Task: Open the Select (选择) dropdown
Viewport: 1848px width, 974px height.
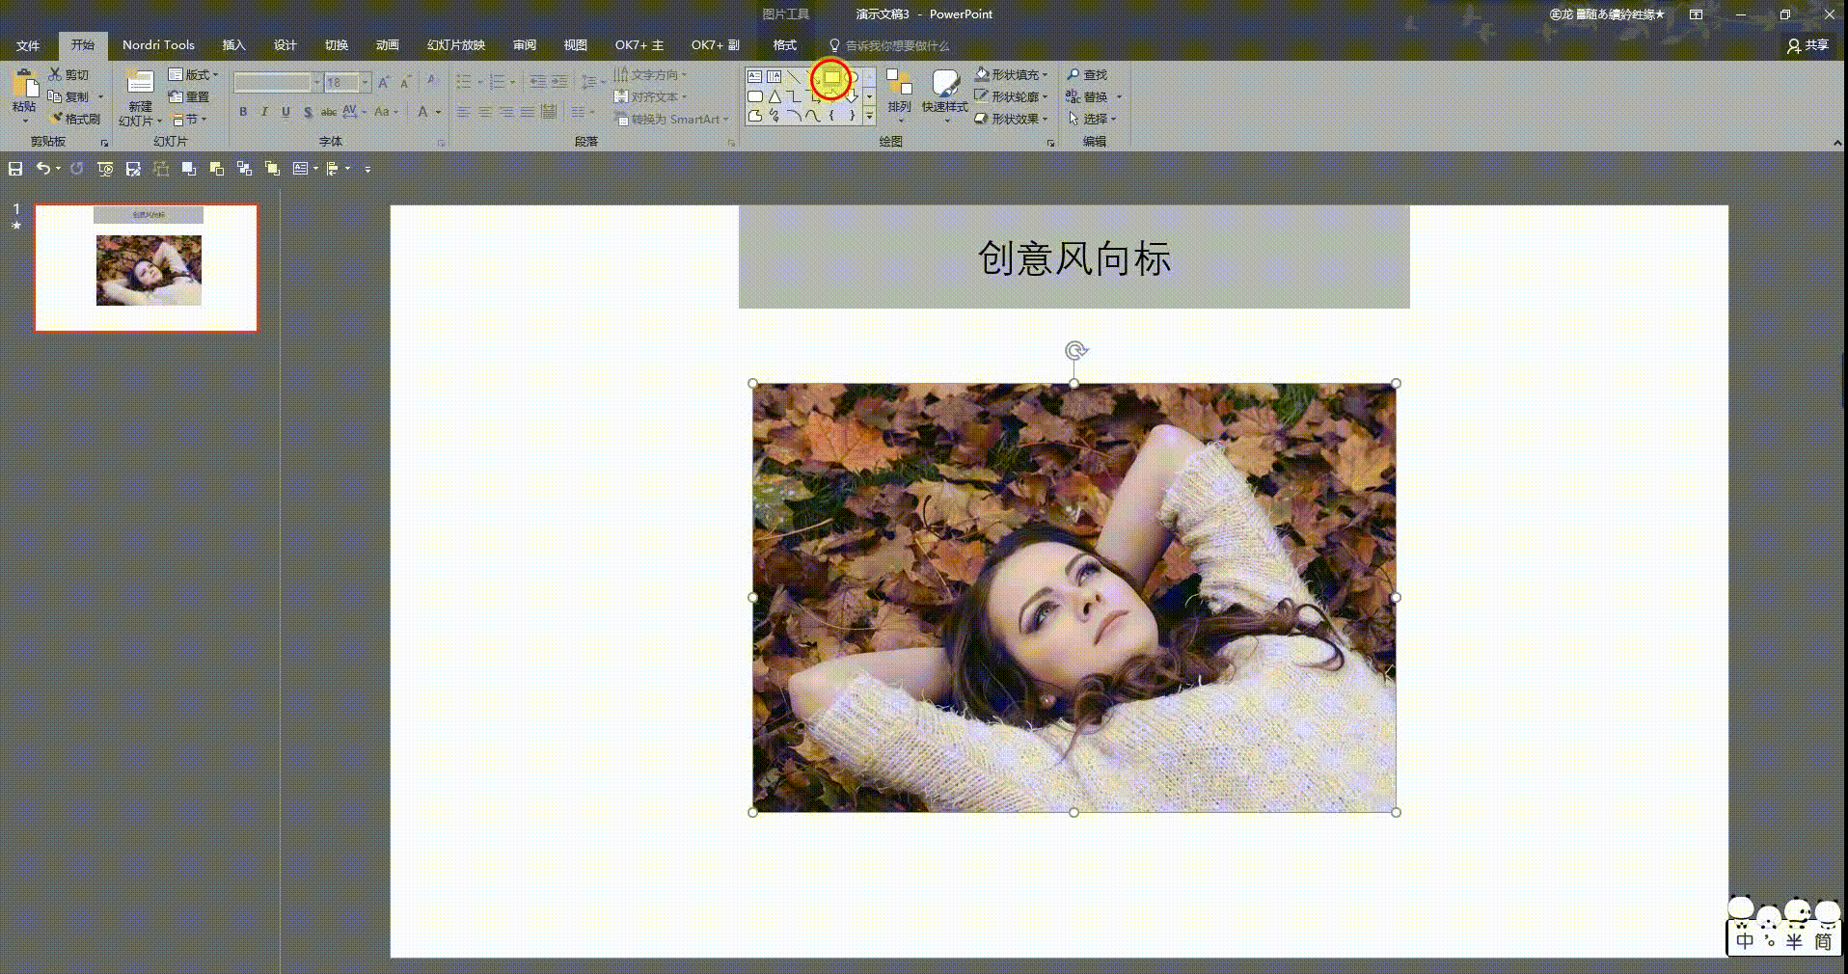Action: 1092,119
